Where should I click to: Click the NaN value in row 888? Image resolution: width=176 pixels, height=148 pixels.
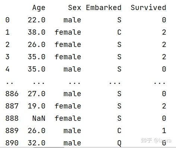39,118
